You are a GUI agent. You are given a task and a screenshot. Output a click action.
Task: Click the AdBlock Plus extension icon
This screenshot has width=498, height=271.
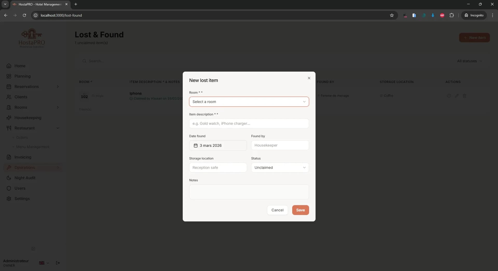click(442, 15)
